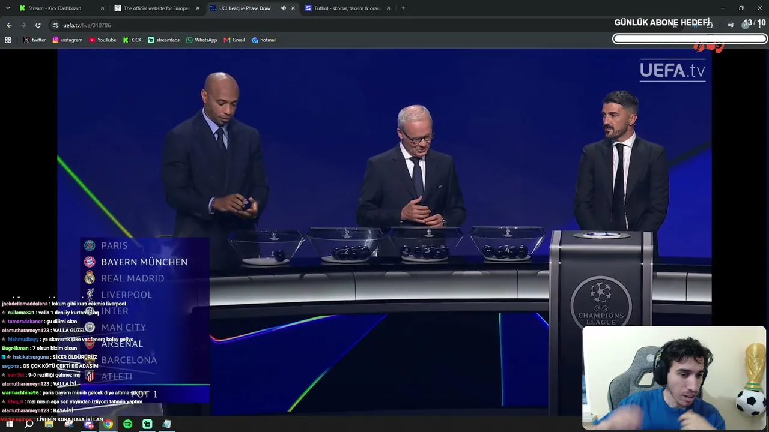Open the hotmail bookmark
This screenshot has width=769, height=432.
(264, 40)
